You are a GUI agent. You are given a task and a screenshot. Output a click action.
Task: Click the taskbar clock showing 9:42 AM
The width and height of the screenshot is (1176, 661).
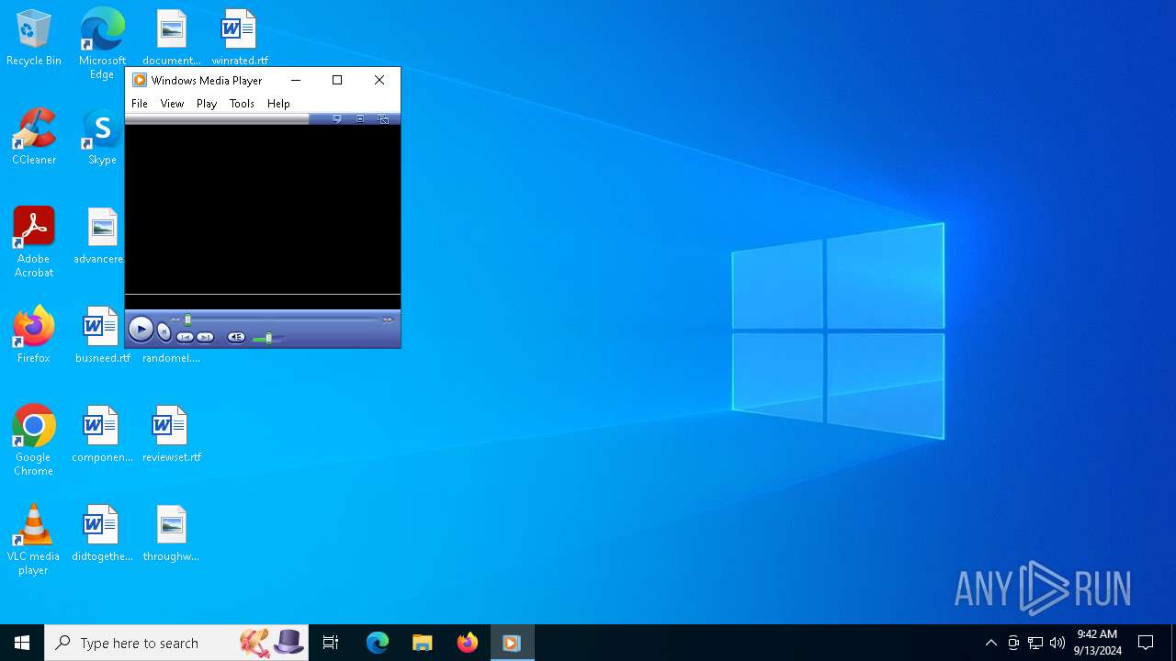[1097, 643]
